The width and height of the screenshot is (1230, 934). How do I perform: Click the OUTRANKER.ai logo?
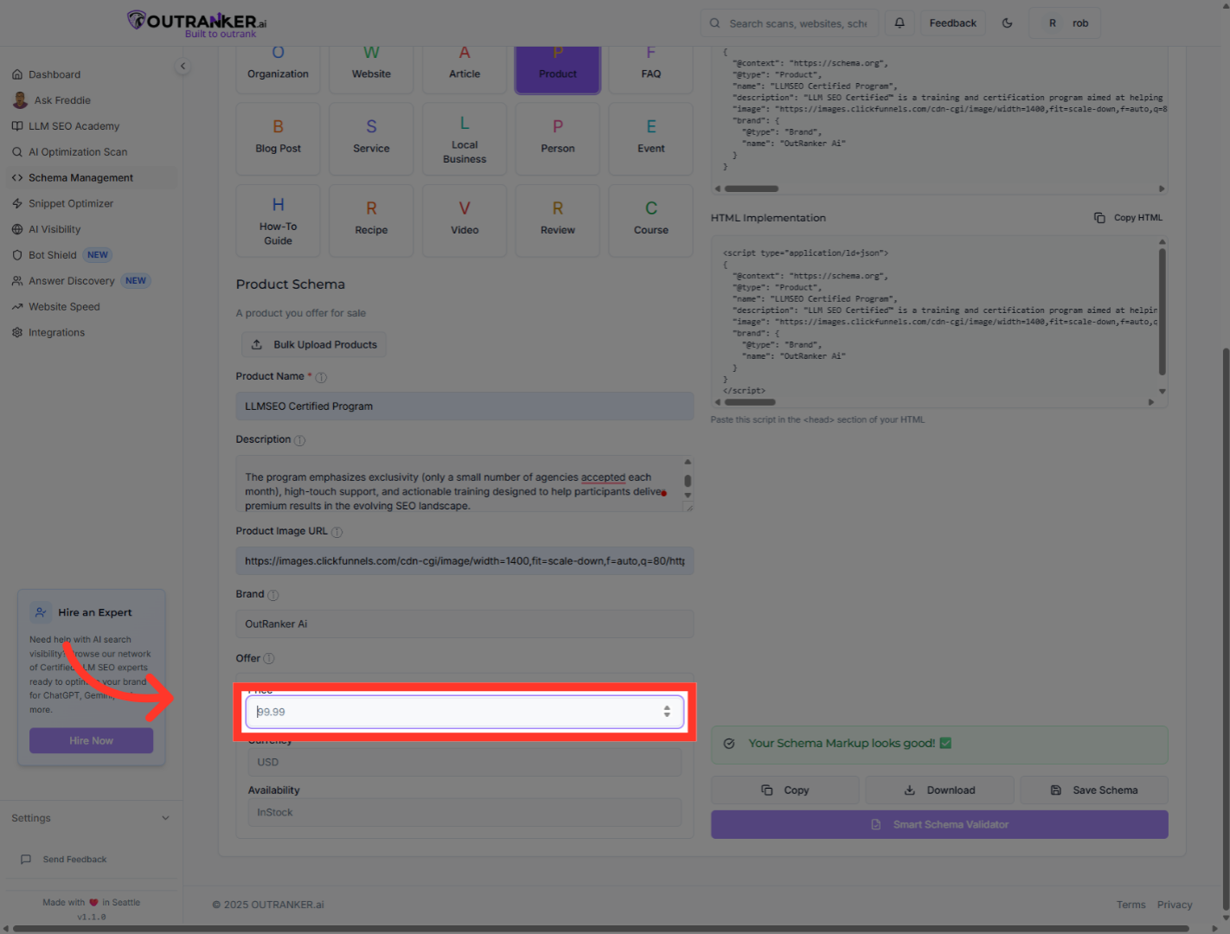[197, 23]
